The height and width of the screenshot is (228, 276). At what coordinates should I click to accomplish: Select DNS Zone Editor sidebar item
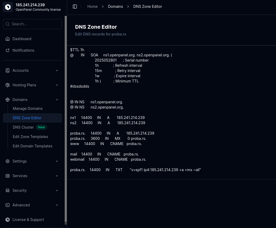point(32,118)
